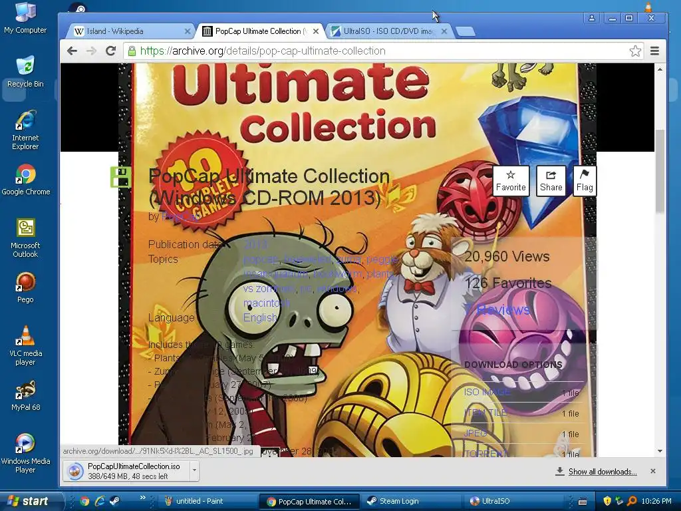Screen dimensions: 681x511
Task: Open the Chrome user profile button
Action: pyautogui.click(x=591, y=18)
